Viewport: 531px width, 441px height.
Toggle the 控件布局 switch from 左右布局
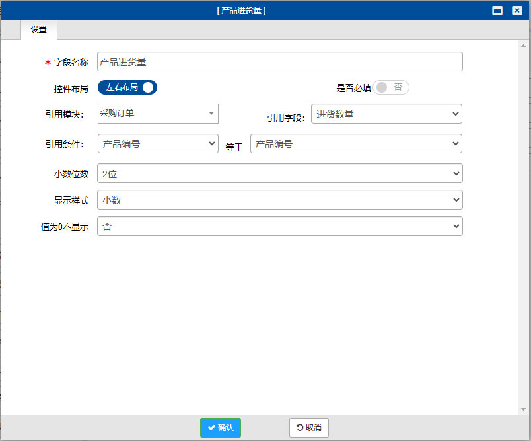click(127, 87)
